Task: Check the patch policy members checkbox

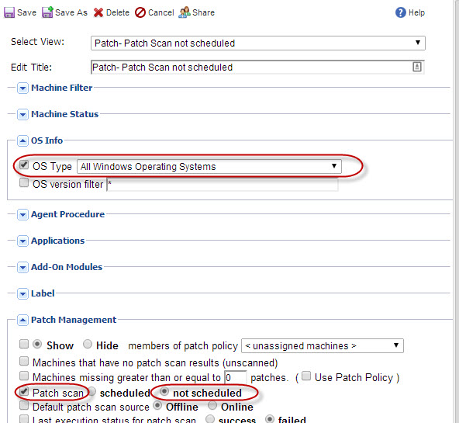Action: 24,344
